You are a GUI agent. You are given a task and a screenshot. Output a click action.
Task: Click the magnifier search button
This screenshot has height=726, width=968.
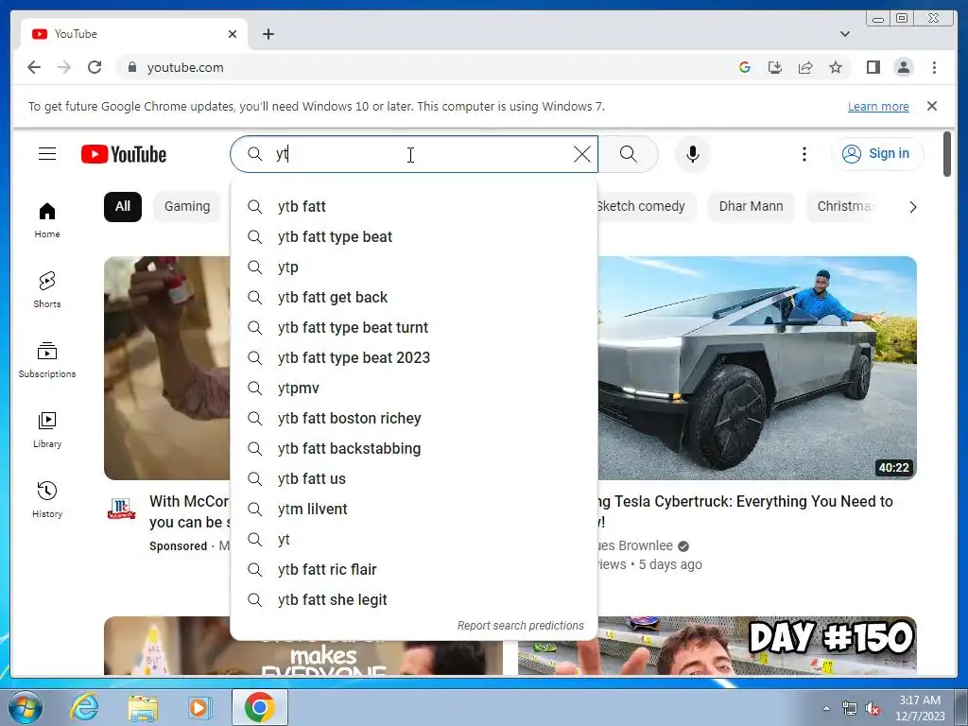pos(629,154)
